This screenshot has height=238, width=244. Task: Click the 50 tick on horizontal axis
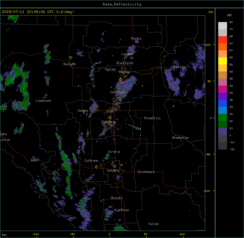coord(145,234)
